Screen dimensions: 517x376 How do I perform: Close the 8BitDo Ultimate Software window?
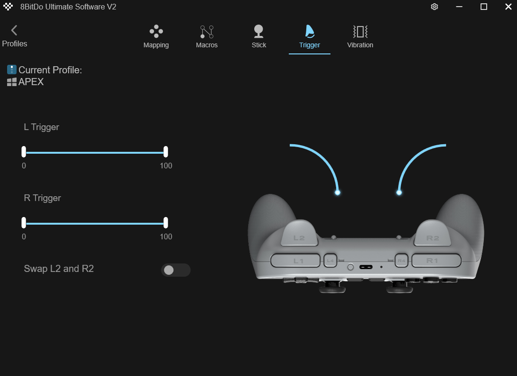[x=508, y=7]
